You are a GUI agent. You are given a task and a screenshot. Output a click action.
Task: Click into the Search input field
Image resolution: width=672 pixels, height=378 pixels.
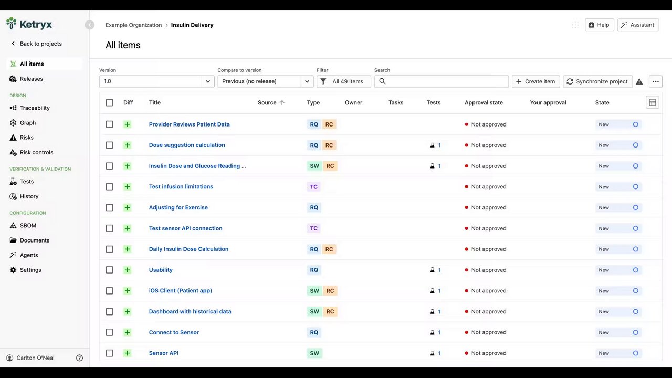pos(446,81)
